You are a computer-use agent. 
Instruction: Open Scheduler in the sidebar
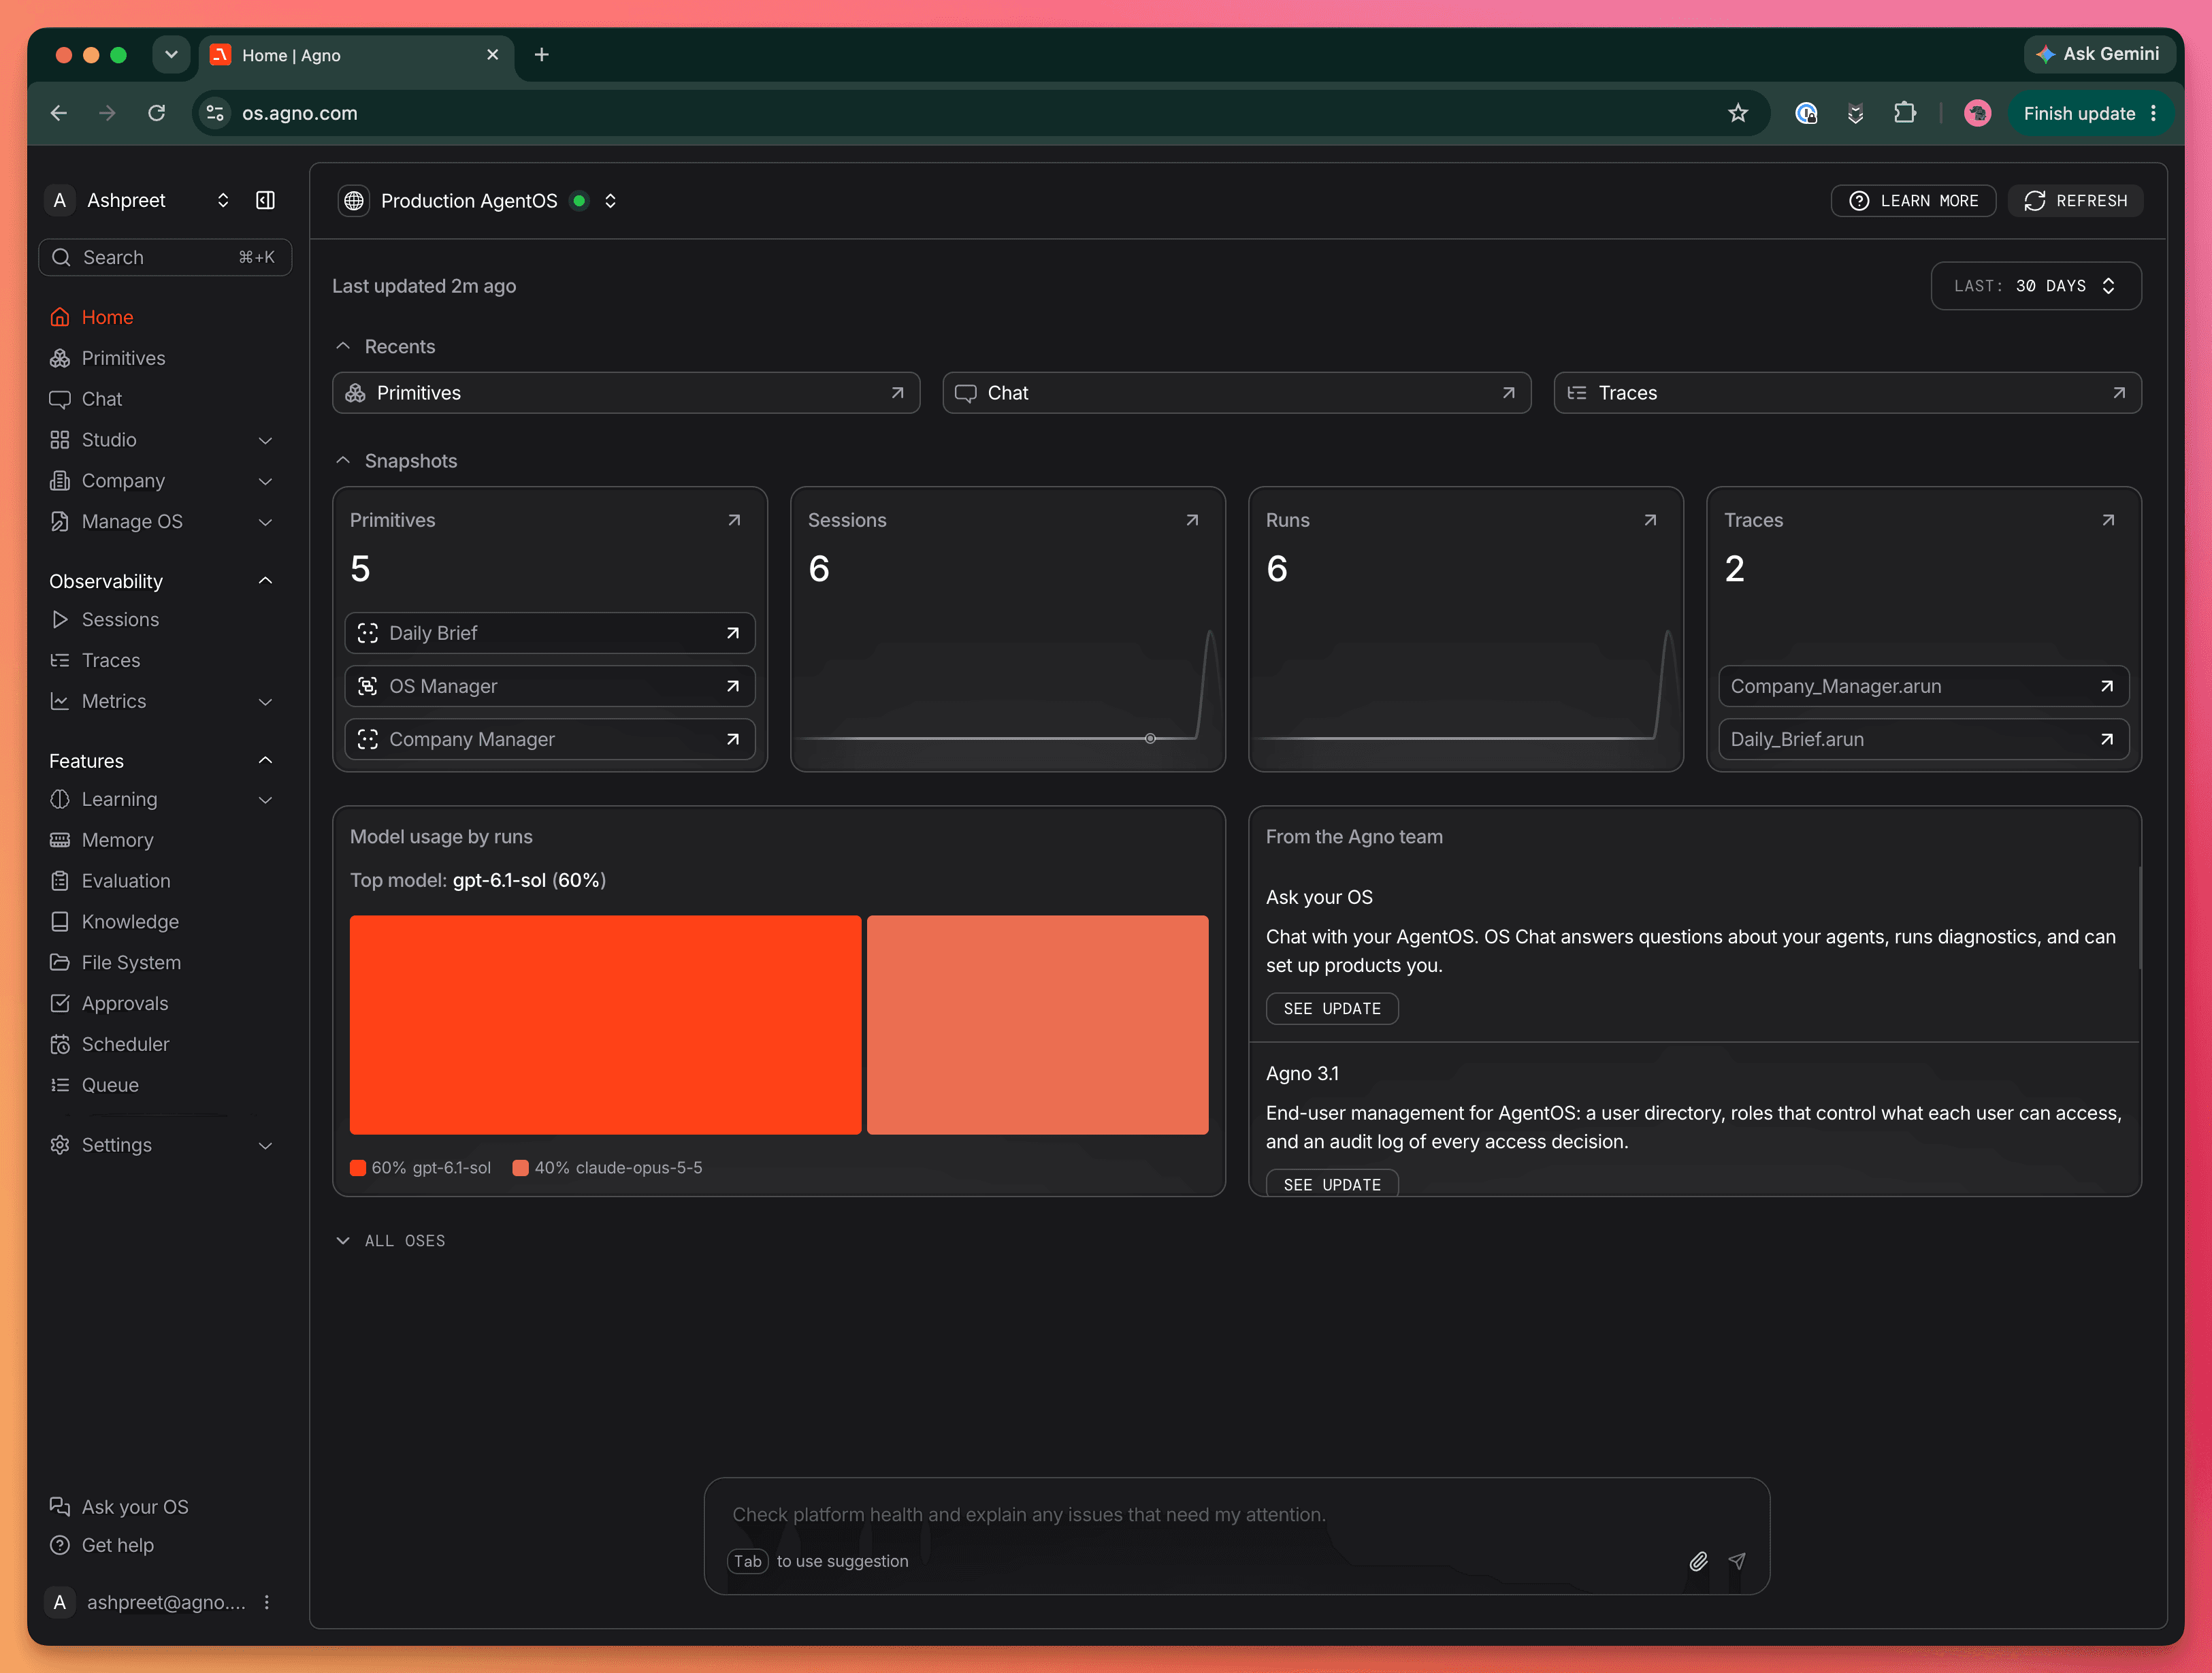(164, 1045)
